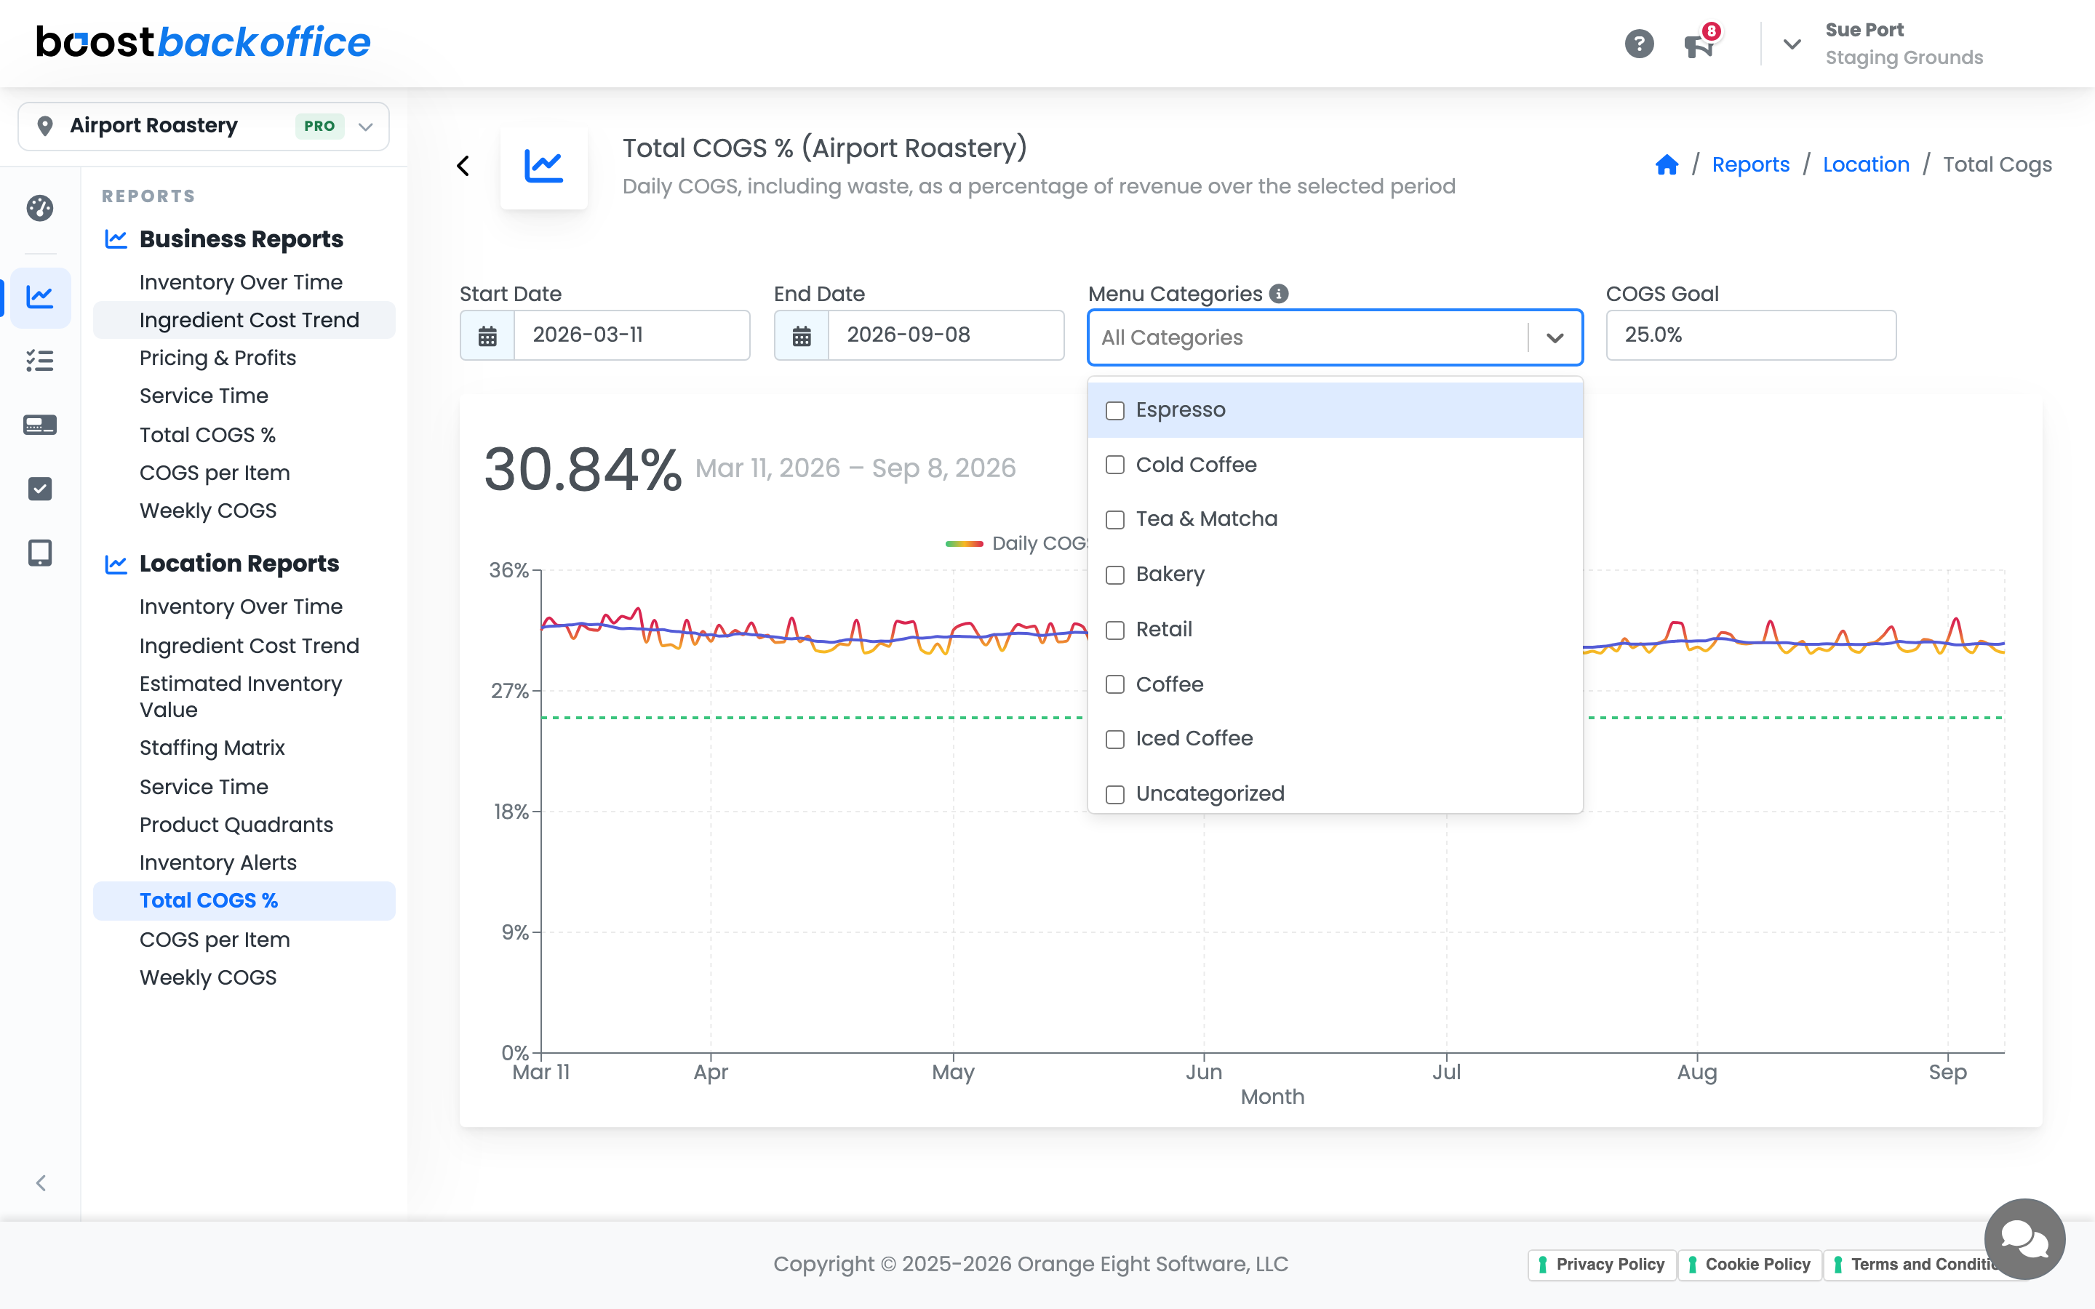This screenshot has height=1309, width=2095.
Task: Check the Uncategorized category checkbox
Action: [1115, 794]
